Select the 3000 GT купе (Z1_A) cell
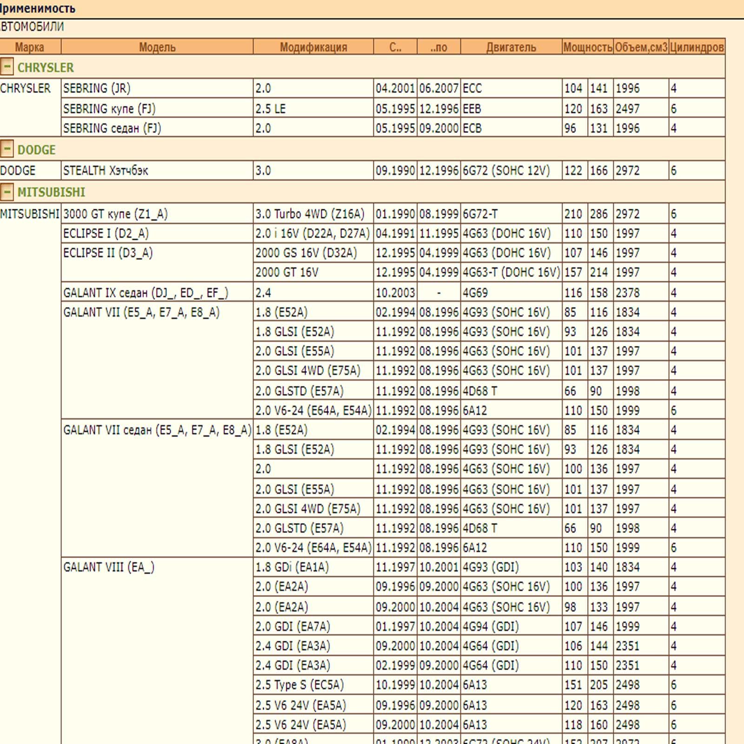This screenshot has width=744, height=744. (157, 214)
